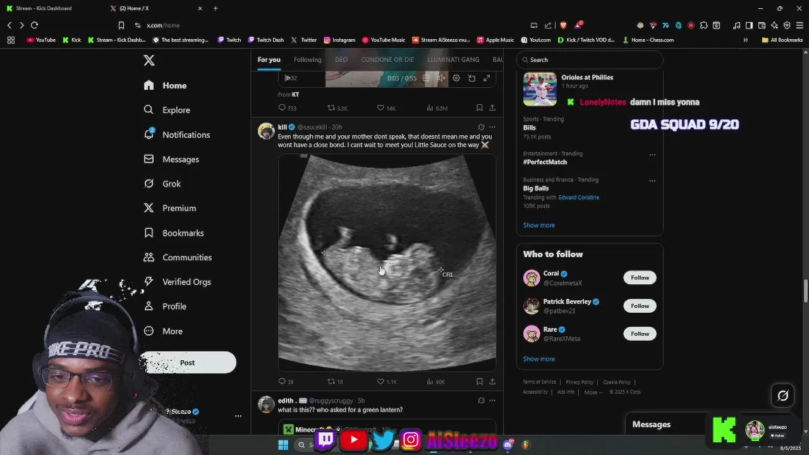
Task: Open Messages in the sidebar
Action: coord(171,159)
